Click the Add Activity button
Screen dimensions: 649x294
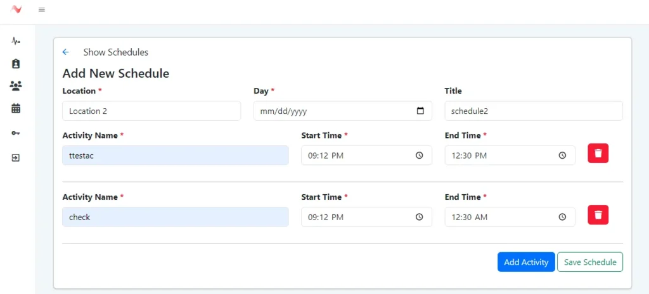point(526,262)
